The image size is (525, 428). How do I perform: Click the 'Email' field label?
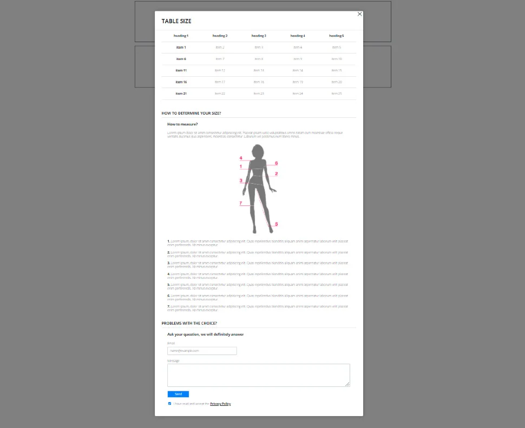click(x=171, y=343)
